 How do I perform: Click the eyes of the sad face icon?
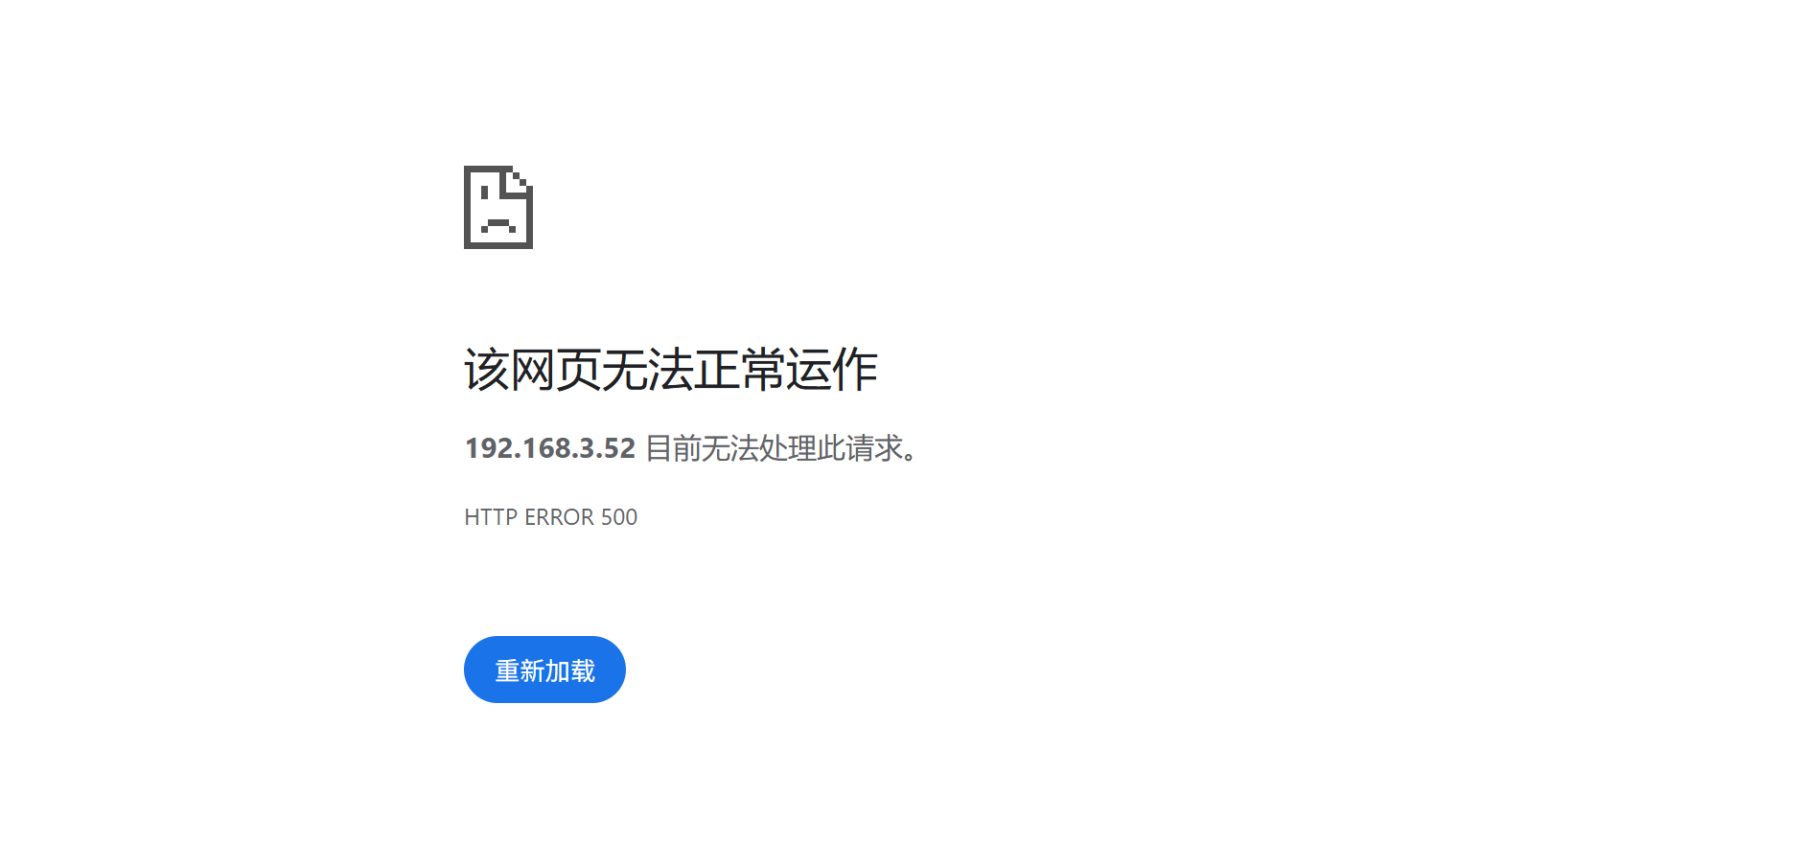pyautogui.click(x=486, y=193)
